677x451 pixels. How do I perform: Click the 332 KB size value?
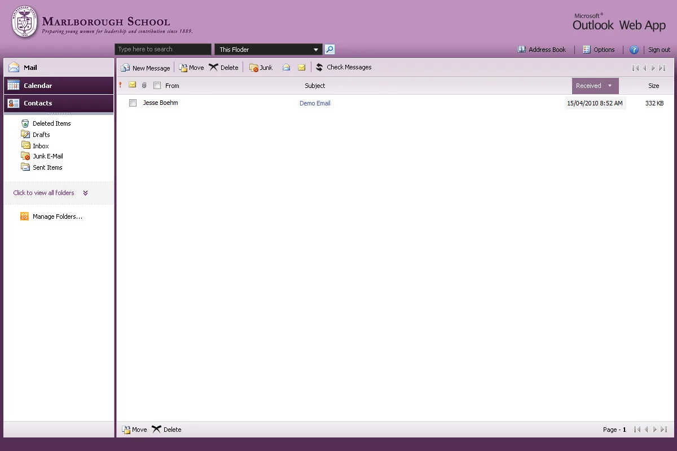(654, 103)
